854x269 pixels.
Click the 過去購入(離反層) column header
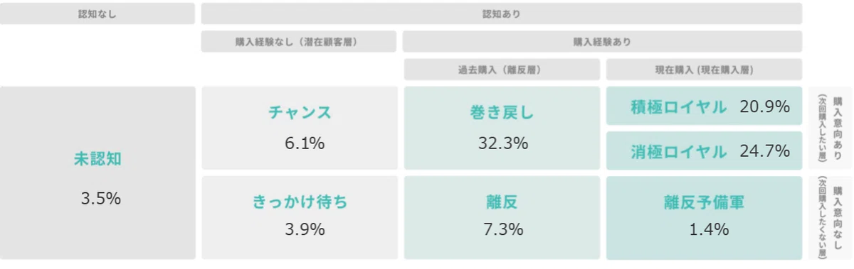pos(502,70)
